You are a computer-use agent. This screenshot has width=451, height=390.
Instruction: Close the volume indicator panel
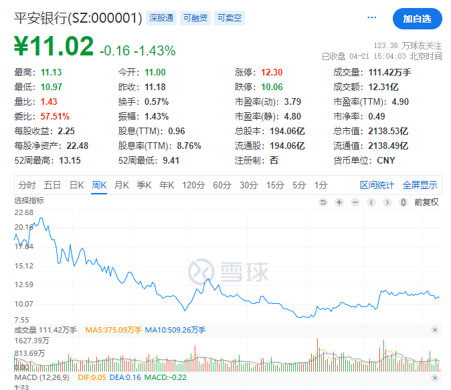pyautogui.click(x=435, y=330)
